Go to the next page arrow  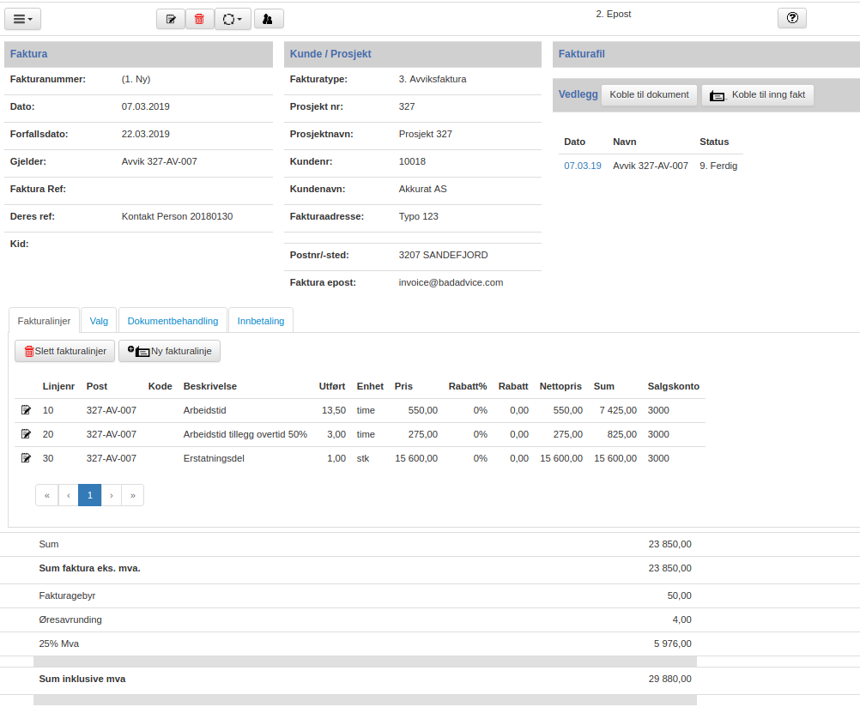pos(112,495)
